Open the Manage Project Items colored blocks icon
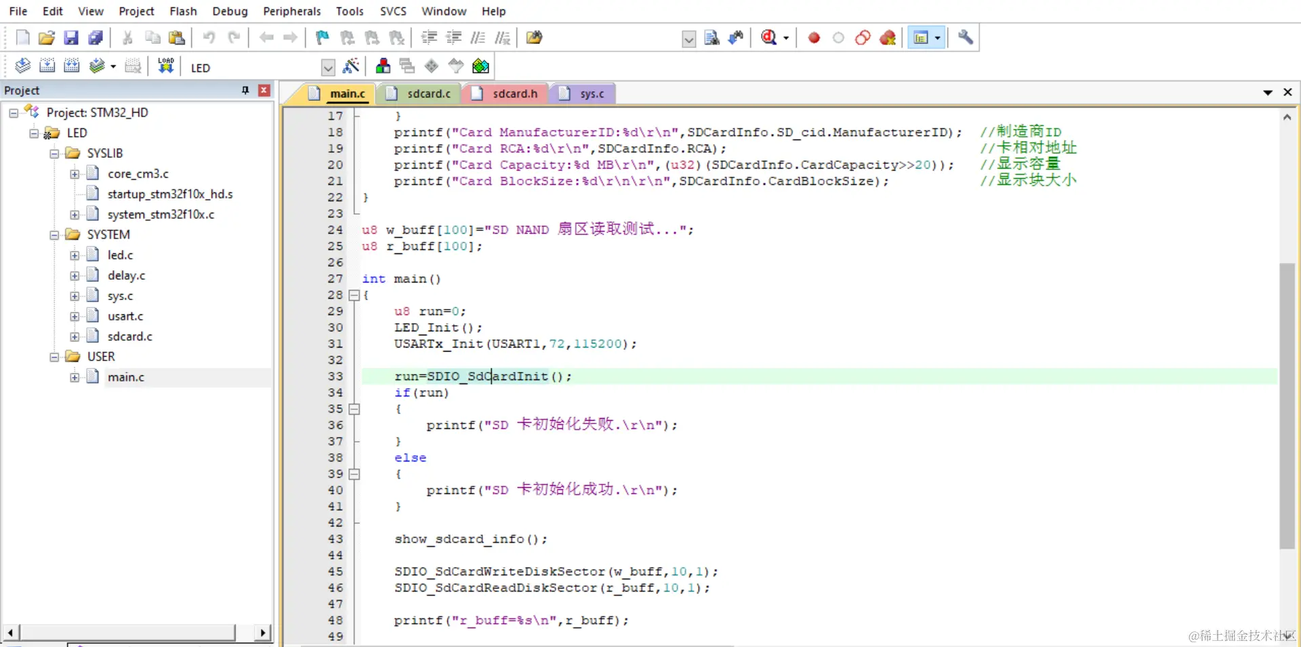This screenshot has height=647, width=1301. coord(383,66)
